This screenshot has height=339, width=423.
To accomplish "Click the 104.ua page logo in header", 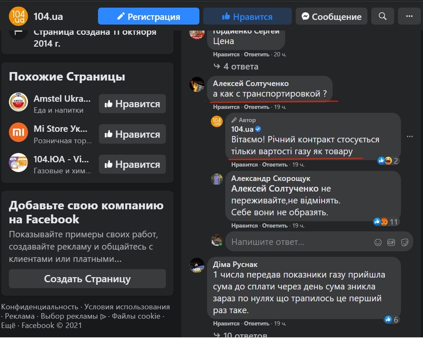I will (x=18, y=16).
